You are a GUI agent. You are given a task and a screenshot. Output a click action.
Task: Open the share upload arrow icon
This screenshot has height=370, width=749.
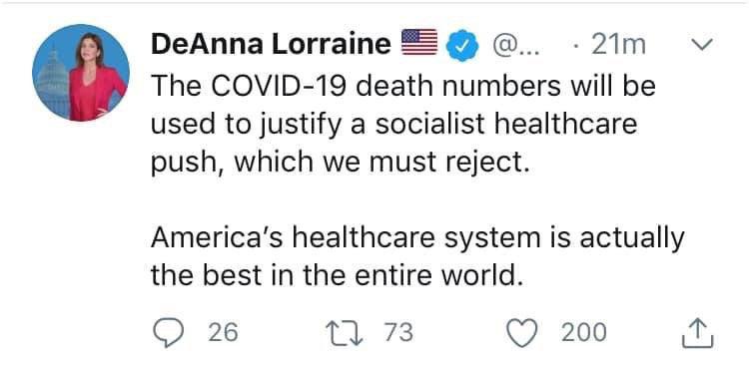click(x=698, y=333)
